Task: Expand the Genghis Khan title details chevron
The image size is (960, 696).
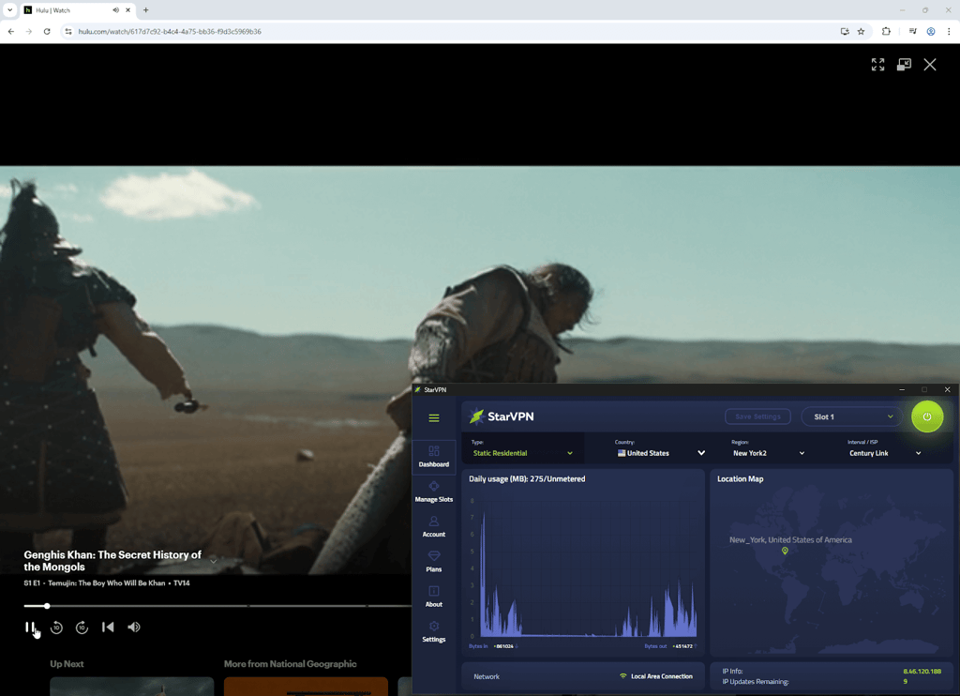Action: (213, 561)
